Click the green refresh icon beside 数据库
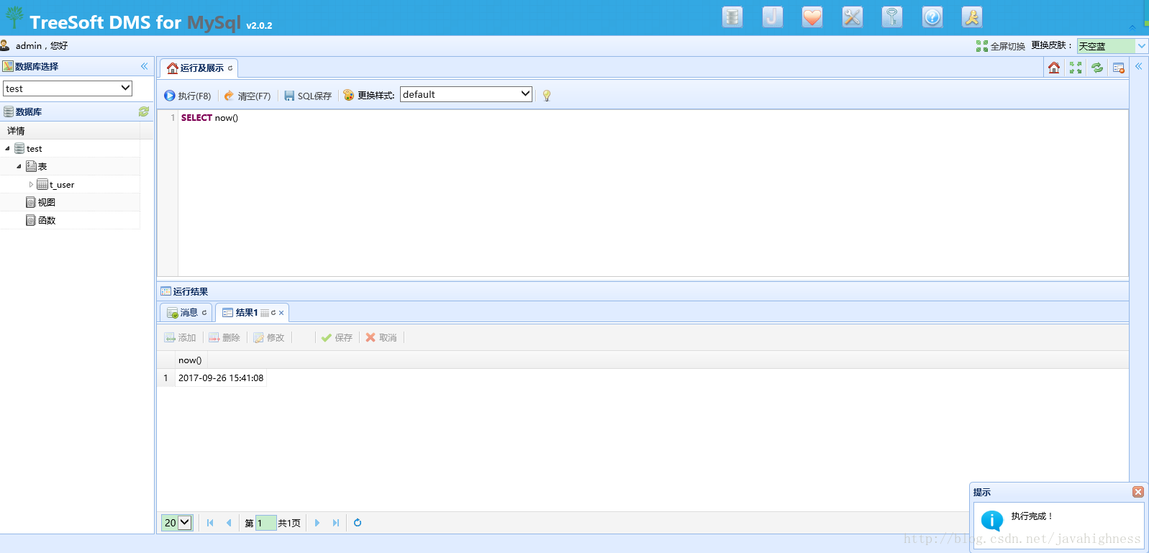 click(144, 111)
